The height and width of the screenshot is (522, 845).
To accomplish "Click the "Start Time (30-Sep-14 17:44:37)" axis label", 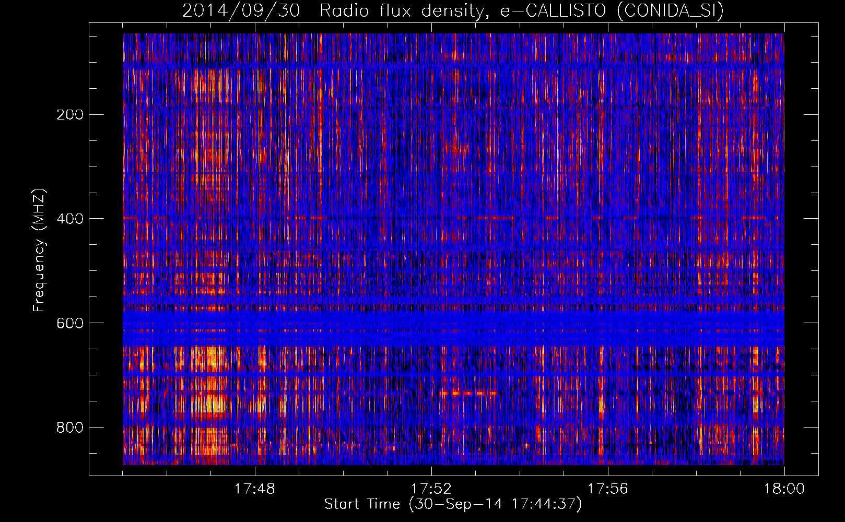I will tap(453, 504).
